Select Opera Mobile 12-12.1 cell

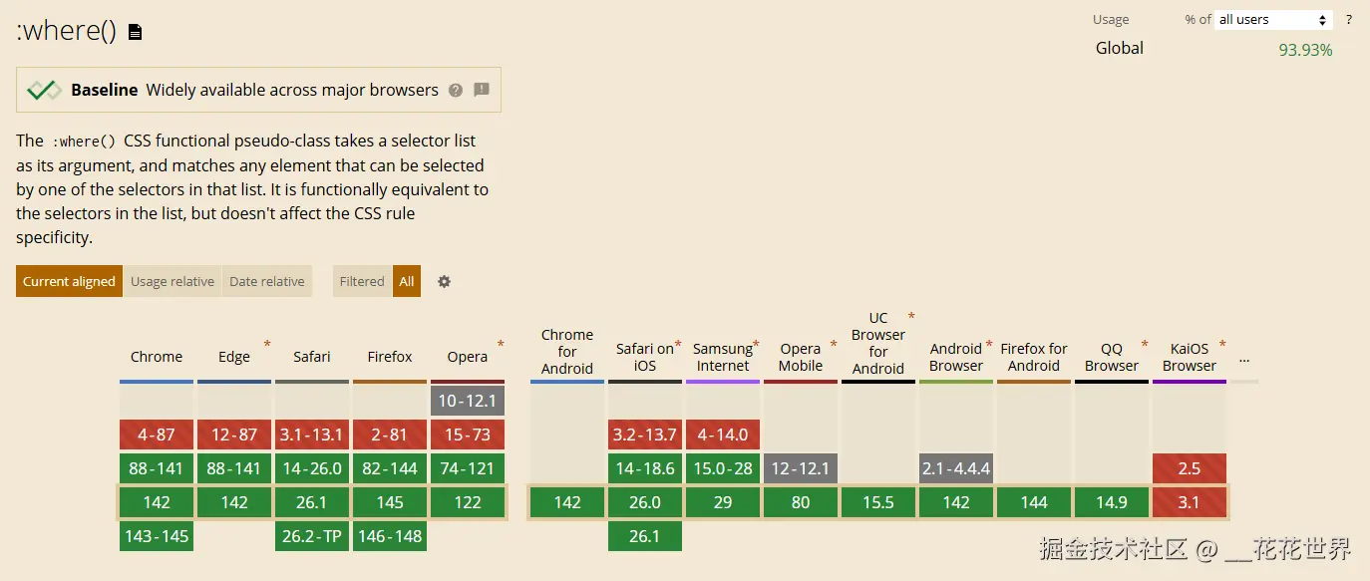tap(801, 468)
